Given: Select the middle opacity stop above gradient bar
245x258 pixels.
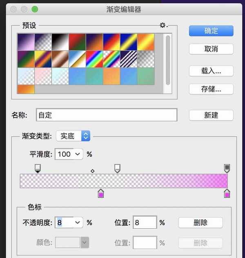Looking at the screenshot, I should click(117, 169).
